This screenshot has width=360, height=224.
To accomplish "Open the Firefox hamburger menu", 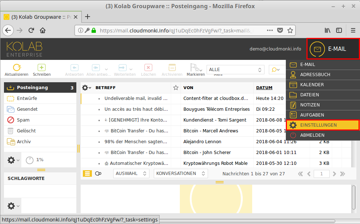I will coord(353,30).
